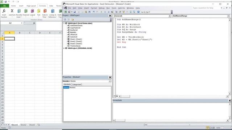Open Logical functions dropdown

32,13
